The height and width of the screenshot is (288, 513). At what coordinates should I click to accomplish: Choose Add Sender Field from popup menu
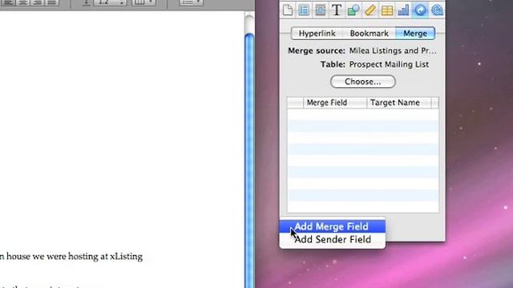332,239
